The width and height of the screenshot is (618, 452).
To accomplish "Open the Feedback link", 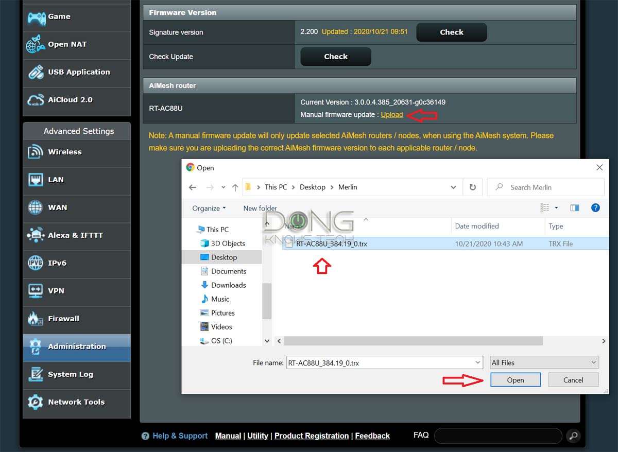I will pyautogui.click(x=372, y=436).
